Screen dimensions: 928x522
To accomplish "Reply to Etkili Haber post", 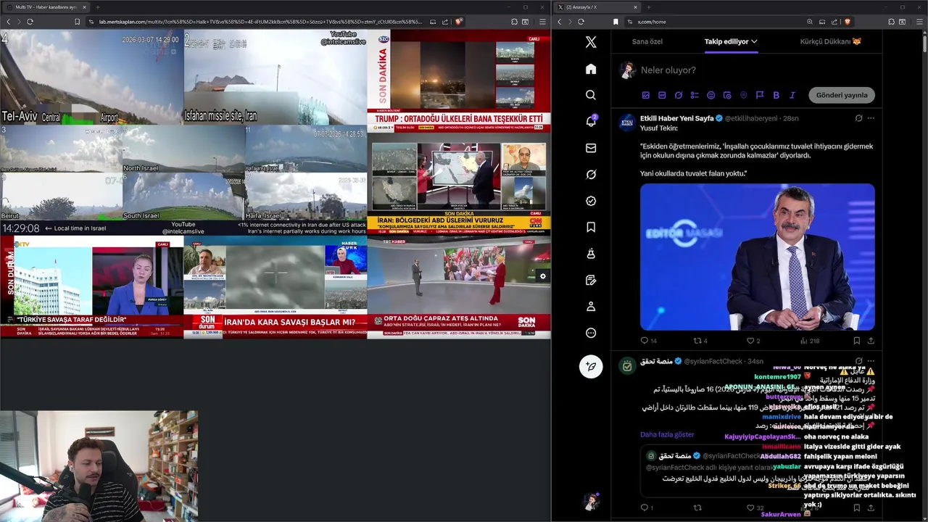I will click(648, 341).
